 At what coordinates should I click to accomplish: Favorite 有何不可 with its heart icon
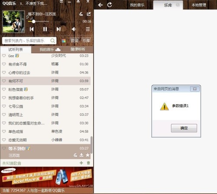pyautogui.click(x=4, y=81)
